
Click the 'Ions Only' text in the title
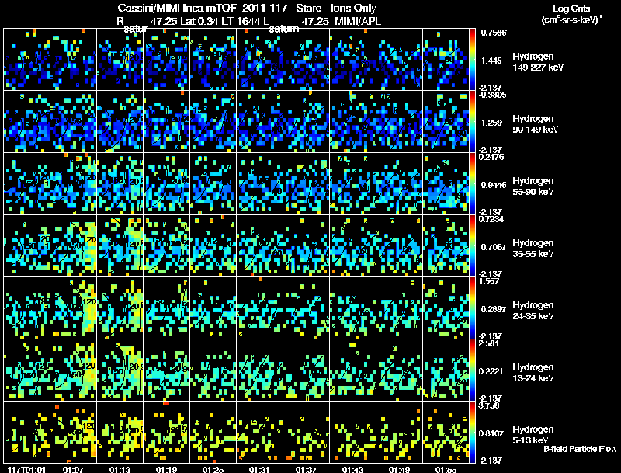353,9
